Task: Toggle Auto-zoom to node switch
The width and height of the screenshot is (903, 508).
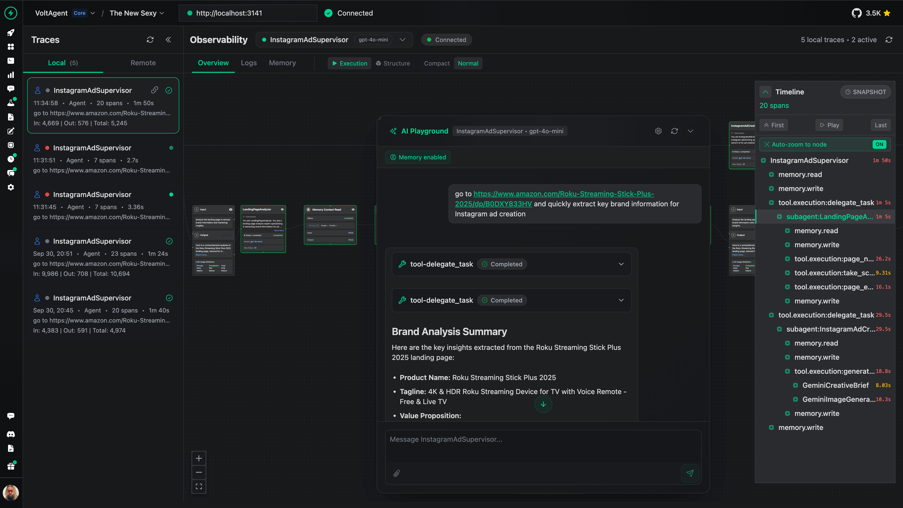Action: tap(879, 144)
